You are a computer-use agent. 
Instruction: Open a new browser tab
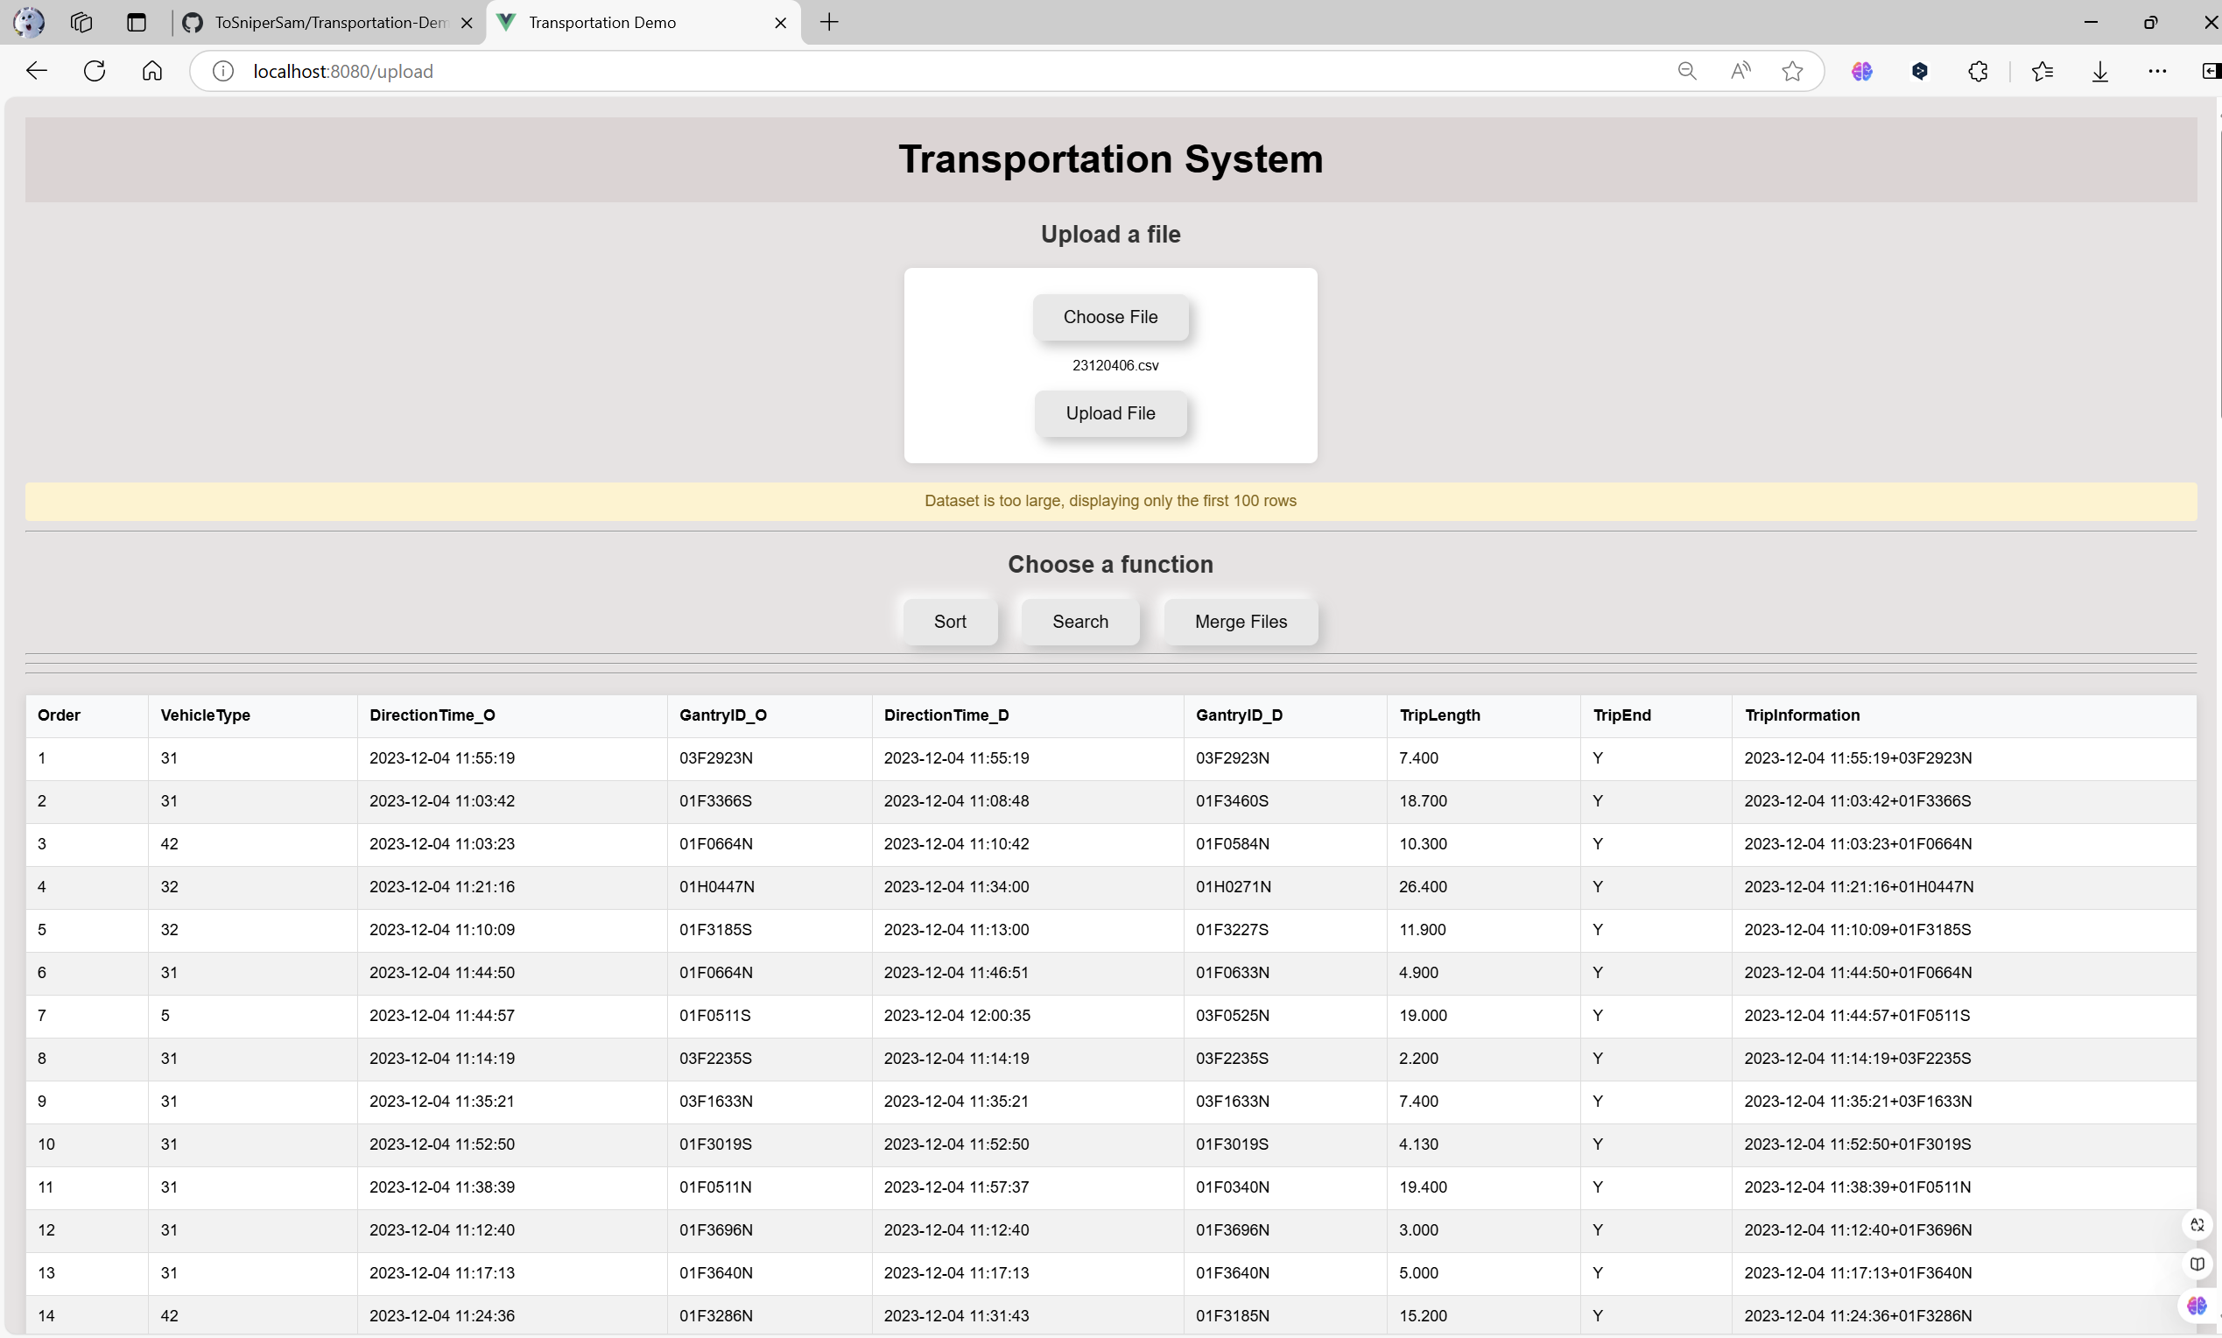[829, 23]
